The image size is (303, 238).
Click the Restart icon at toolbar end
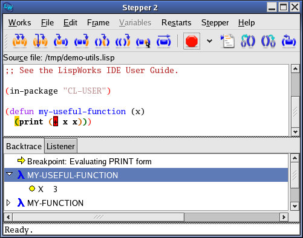(x=288, y=41)
